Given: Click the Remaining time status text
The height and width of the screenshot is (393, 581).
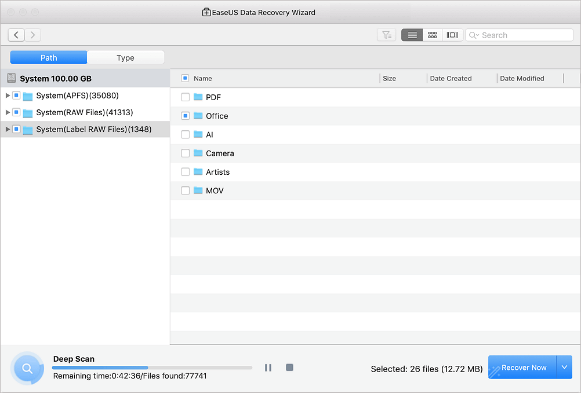Looking at the screenshot, I should click(x=130, y=376).
